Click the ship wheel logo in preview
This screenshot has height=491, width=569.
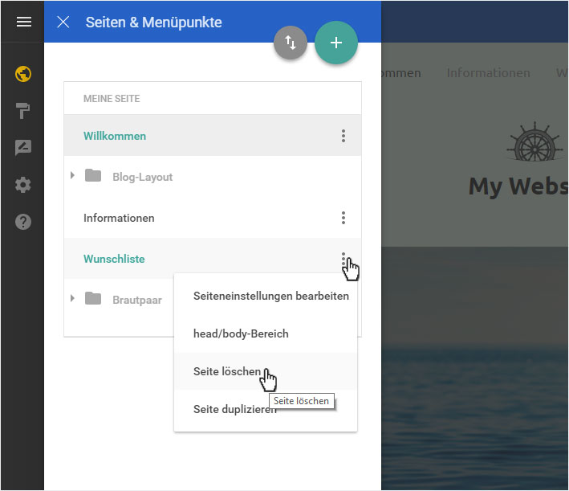pyautogui.click(x=534, y=141)
